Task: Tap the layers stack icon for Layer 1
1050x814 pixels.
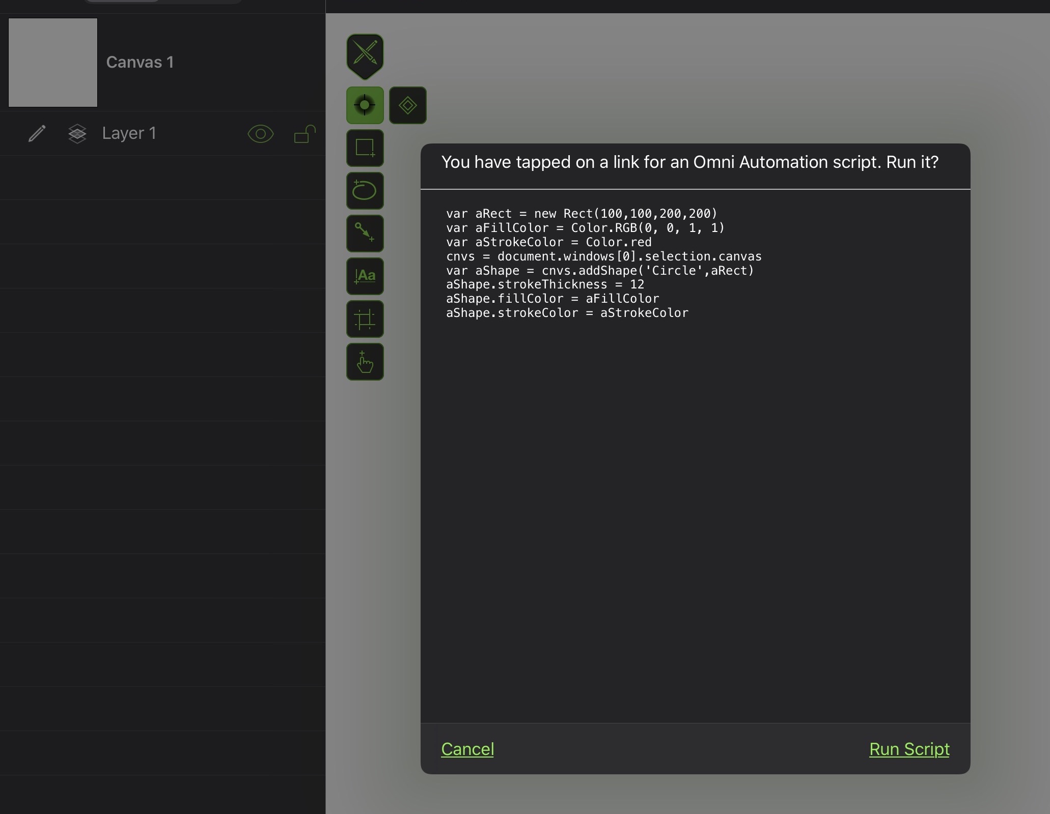Action: click(x=77, y=134)
